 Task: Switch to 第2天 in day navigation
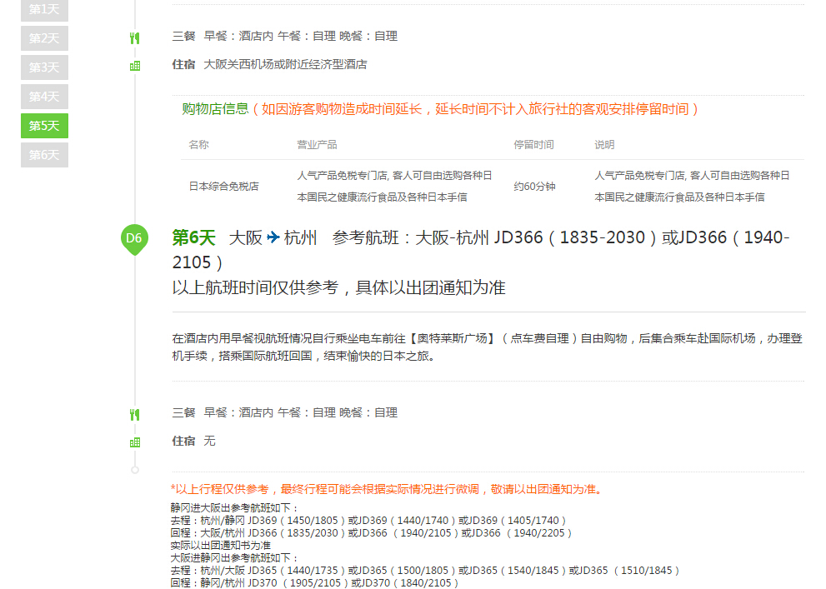44,38
